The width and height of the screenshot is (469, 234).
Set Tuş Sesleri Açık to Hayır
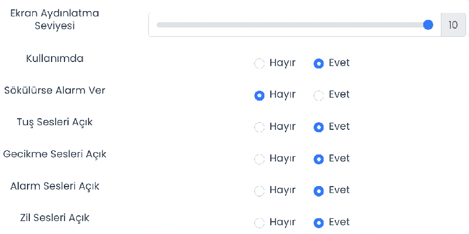(259, 128)
